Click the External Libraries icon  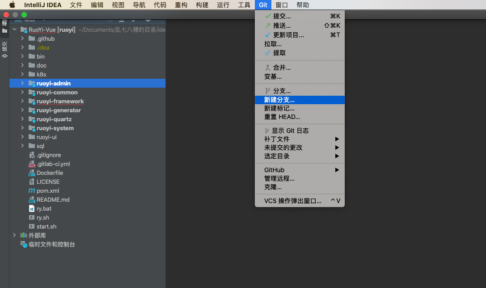24,235
